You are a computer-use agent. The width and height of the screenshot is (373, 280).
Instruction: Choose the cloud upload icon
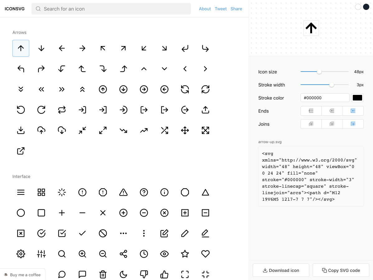pos(41,130)
